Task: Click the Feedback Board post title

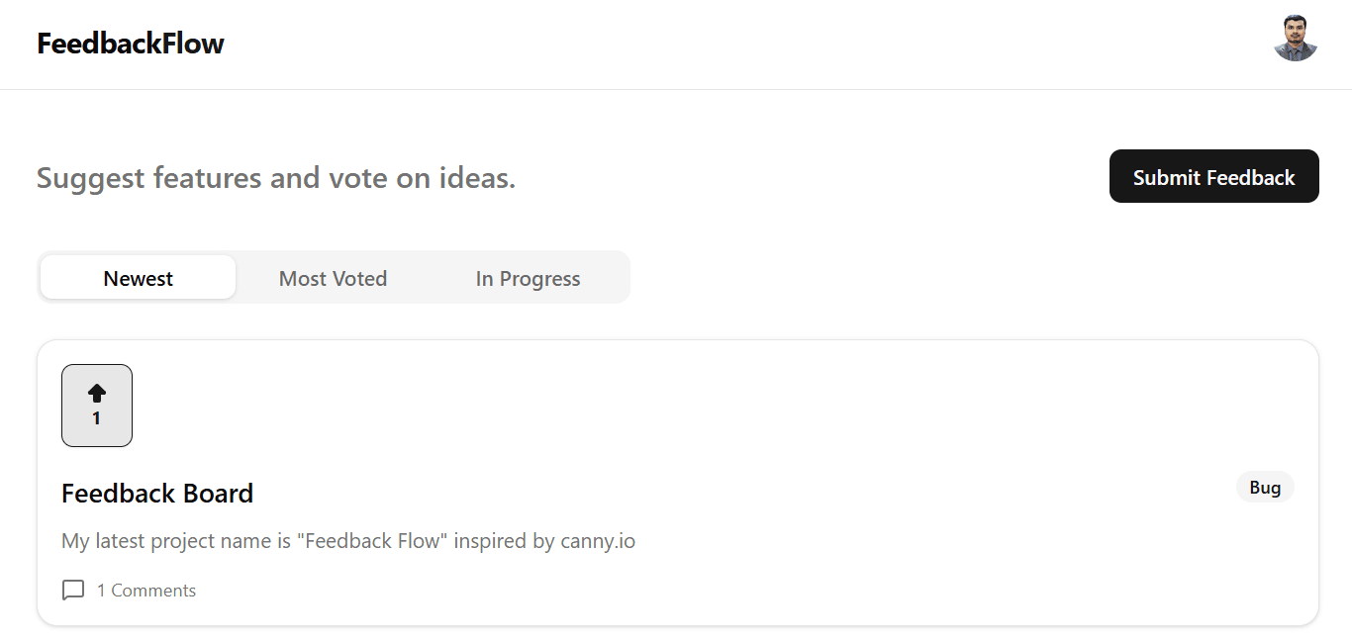Action: tap(156, 493)
